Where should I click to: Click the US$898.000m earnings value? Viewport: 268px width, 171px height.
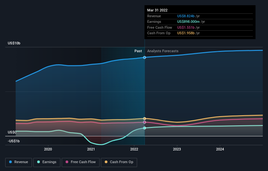[x=188, y=22]
